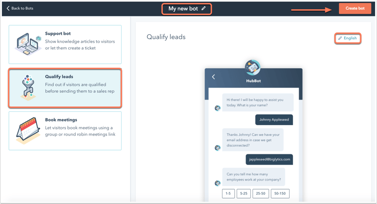
Task: Click the Support bot description text
Action: tap(80, 45)
